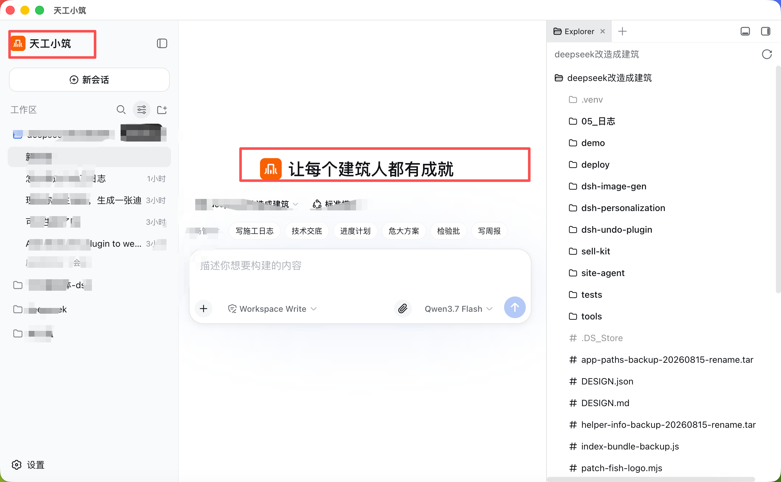Click the Explorer horizontal scrollbar
The image size is (781, 482).
[x=651, y=479]
